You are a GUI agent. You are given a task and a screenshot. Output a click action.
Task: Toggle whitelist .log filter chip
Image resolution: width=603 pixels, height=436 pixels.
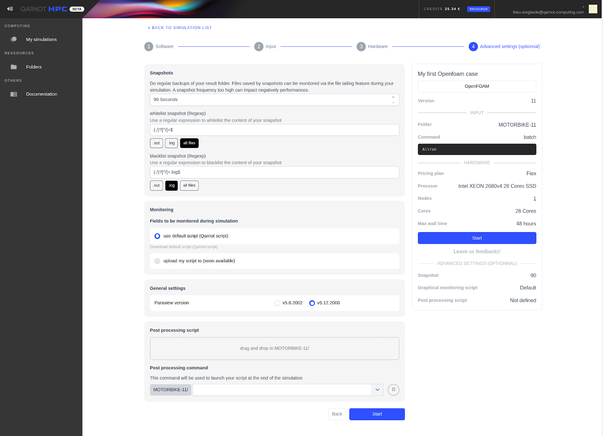click(x=171, y=143)
